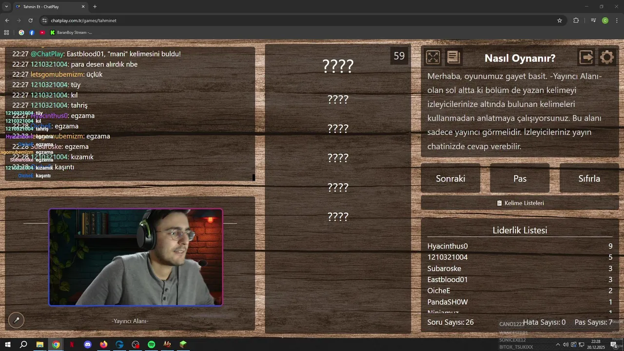Click the Sıfırla button
Image resolution: width=624 pixels, height=351 pixels.
589,178
